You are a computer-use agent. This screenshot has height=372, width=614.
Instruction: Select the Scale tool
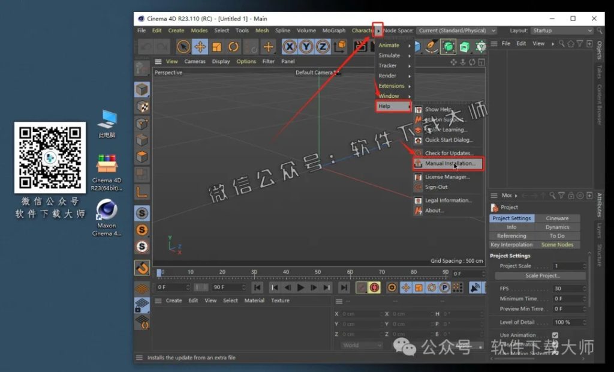pos(217,46)
